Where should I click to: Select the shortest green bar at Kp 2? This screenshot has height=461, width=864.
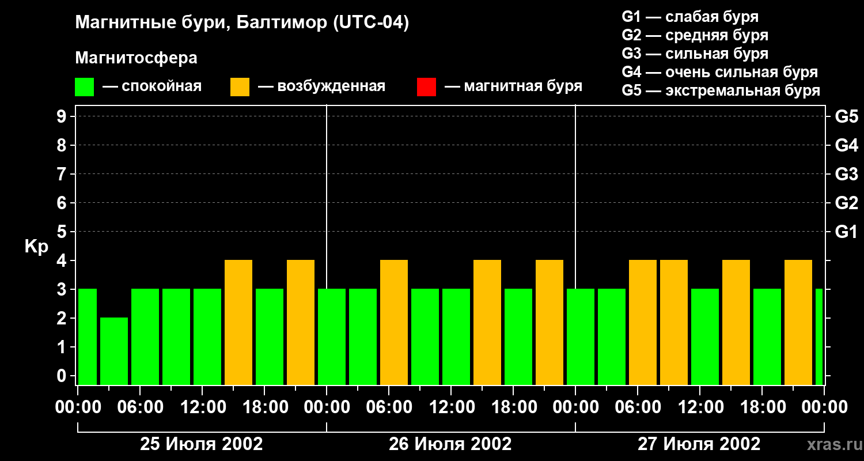click(x=114, y=350)
